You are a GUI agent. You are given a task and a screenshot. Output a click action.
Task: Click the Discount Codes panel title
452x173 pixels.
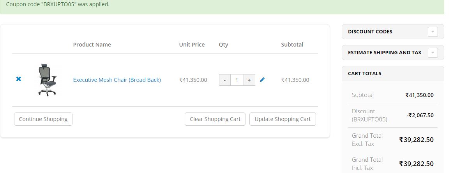pyautogui.click(x=370, y=32)
